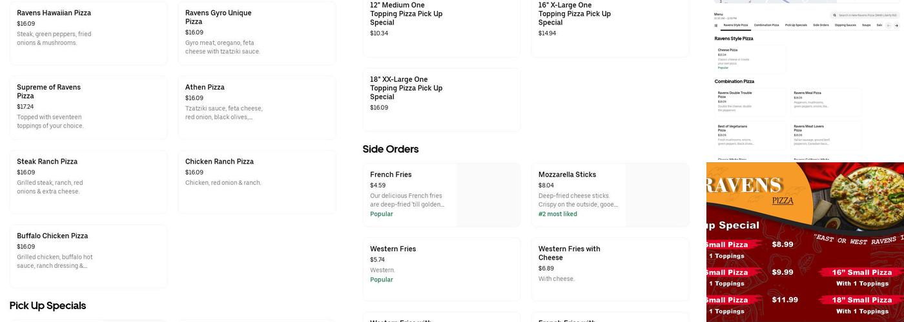Open French Fries side order
The width and height of the screenshot is (904, 322).
[442, 194]
